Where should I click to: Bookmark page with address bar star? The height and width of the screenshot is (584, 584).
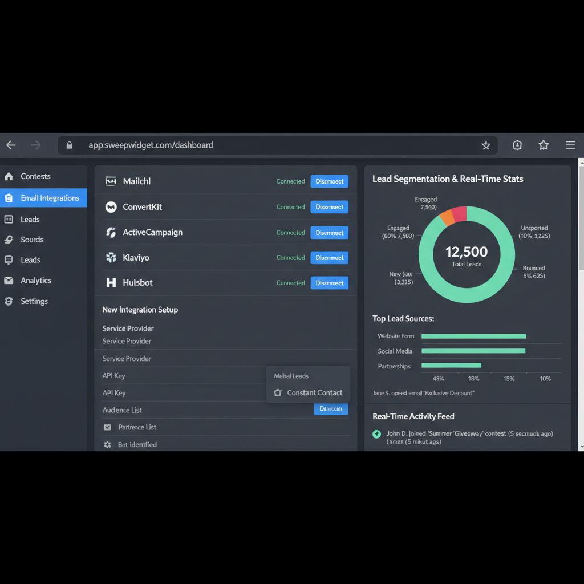[486, 145]
